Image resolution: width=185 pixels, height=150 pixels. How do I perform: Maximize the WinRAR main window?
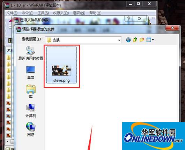click(x=138, y=4)
